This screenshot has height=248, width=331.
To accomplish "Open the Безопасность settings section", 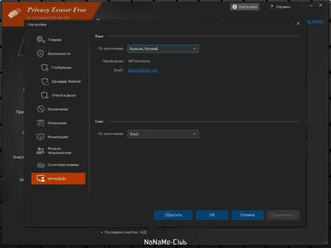I will point(58,54).
